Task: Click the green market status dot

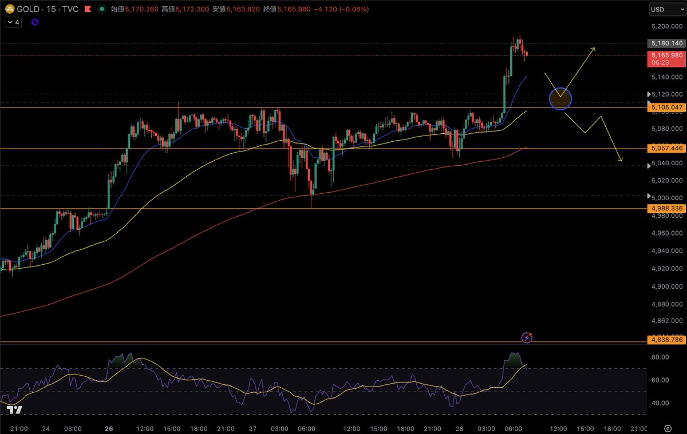Action: [x=102, y=9]
